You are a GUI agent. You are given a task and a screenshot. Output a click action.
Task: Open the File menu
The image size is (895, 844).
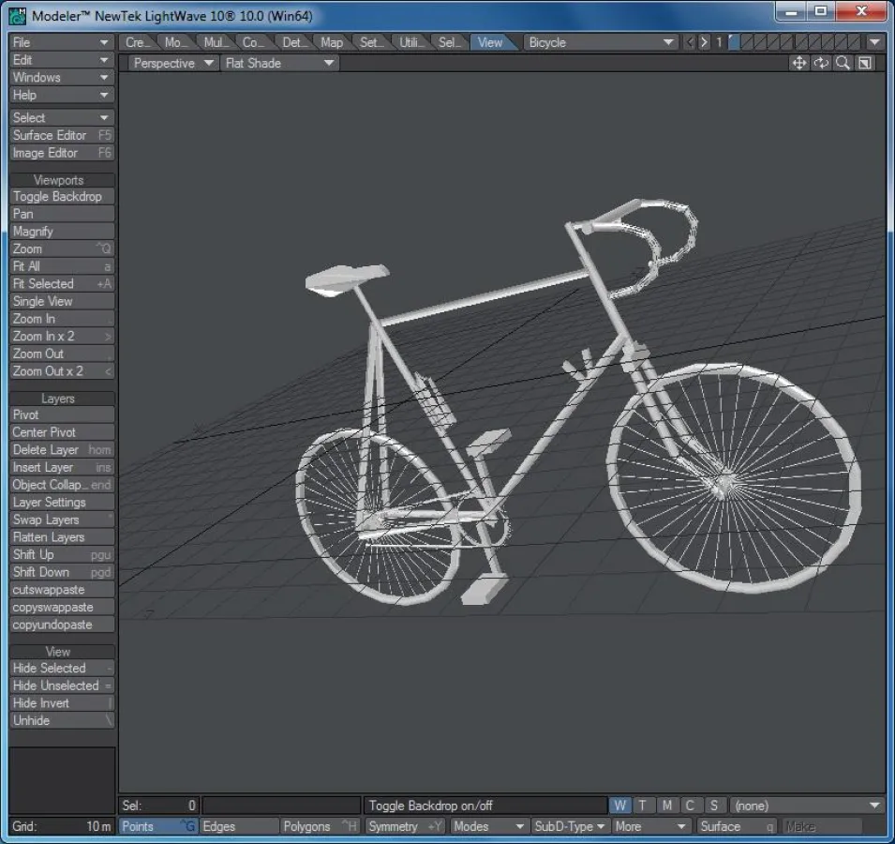(61, 42)
